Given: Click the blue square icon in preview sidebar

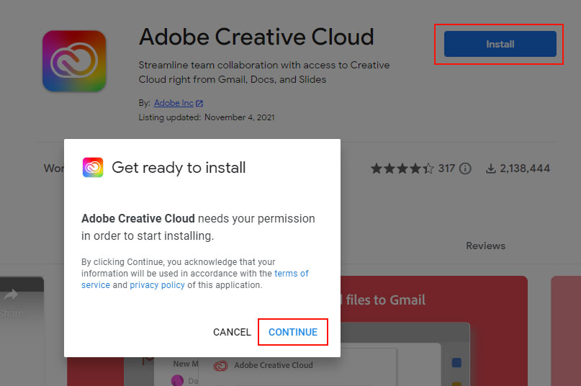Looking at the screenshot, I should pyautogui.click(x=456, y=363).
